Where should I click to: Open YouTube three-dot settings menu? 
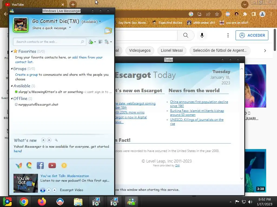click(228, 35)
